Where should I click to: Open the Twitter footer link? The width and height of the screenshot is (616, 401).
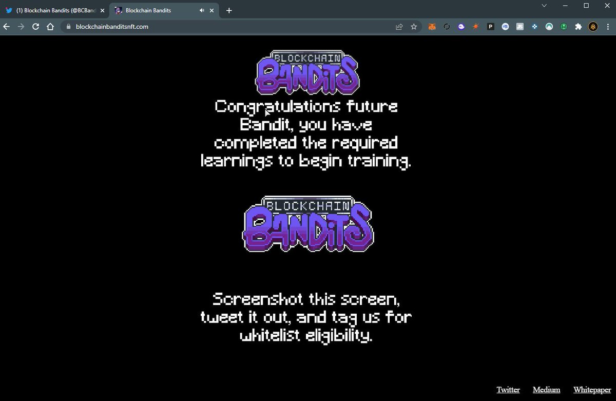508,390
